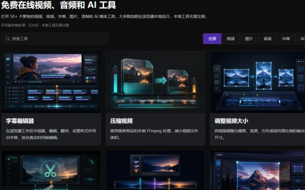Click the 字幕编辑器 title link
The image size is (305, 190).
point(20,121)
